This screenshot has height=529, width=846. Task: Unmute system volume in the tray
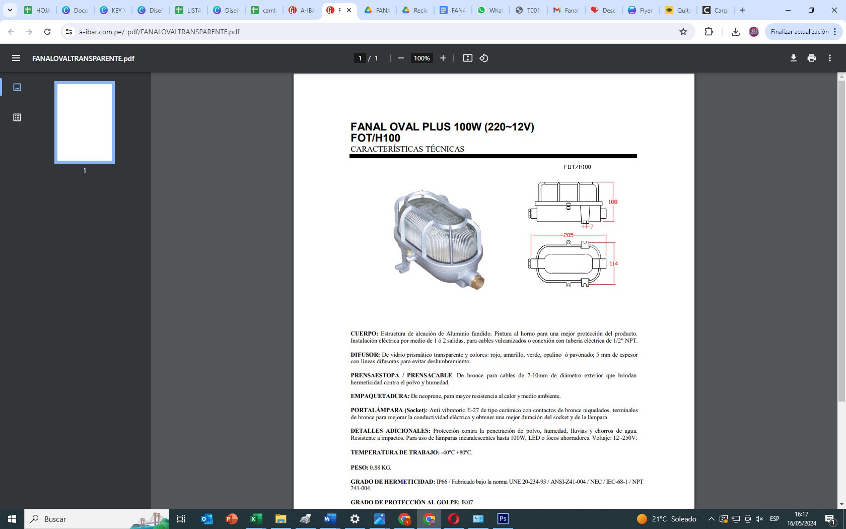[x=759, y=519]
